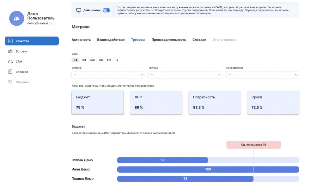
Task: Select the ЛПР metric card
Action: pyautogui.click(x=156, y=102)
